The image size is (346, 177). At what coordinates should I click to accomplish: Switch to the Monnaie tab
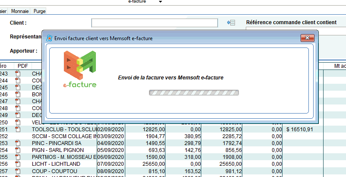pos(20,11)
